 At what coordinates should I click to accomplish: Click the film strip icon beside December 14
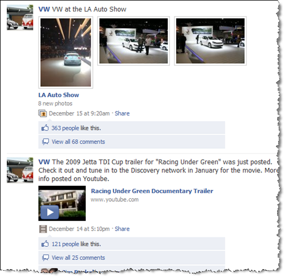[x=43, y=229]
